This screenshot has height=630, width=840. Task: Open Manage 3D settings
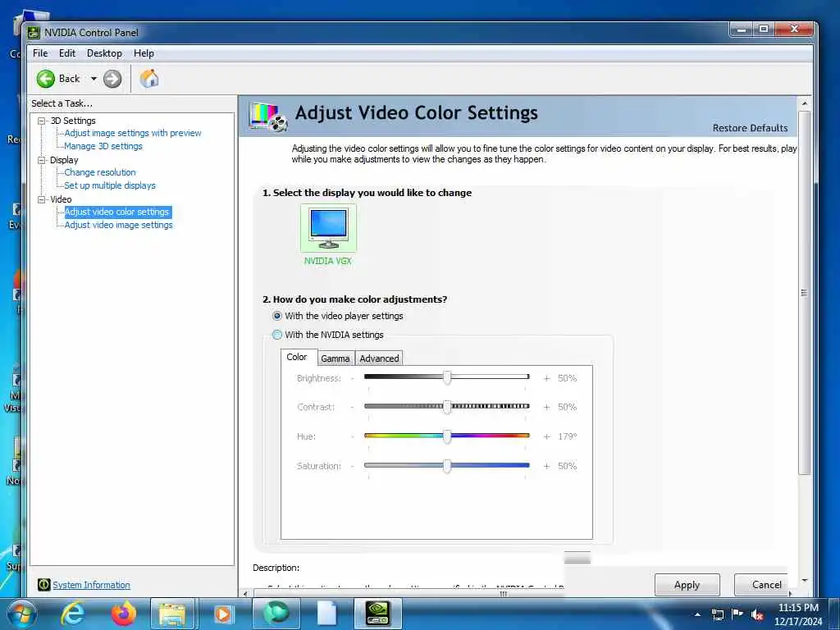tap(103, 146)
